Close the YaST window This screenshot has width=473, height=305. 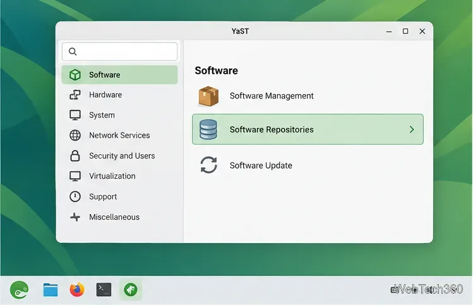coord(422,31)
